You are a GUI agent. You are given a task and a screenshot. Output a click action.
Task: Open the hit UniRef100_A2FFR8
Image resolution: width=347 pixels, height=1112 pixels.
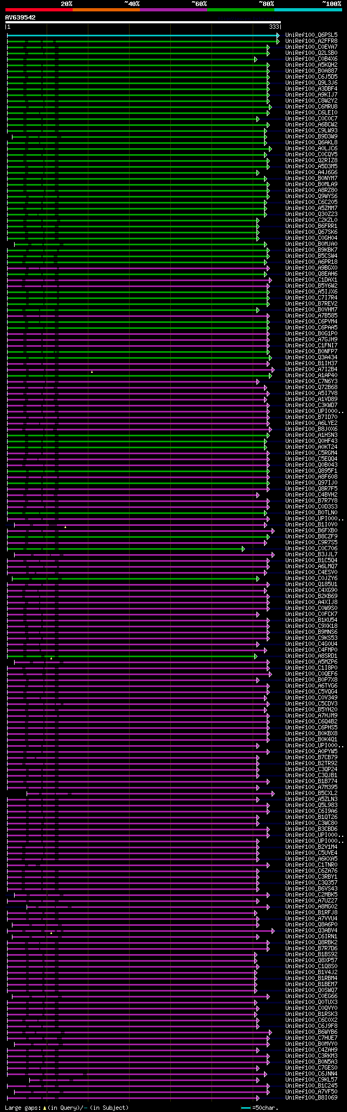pyautogui.click(x=311, y=41)
